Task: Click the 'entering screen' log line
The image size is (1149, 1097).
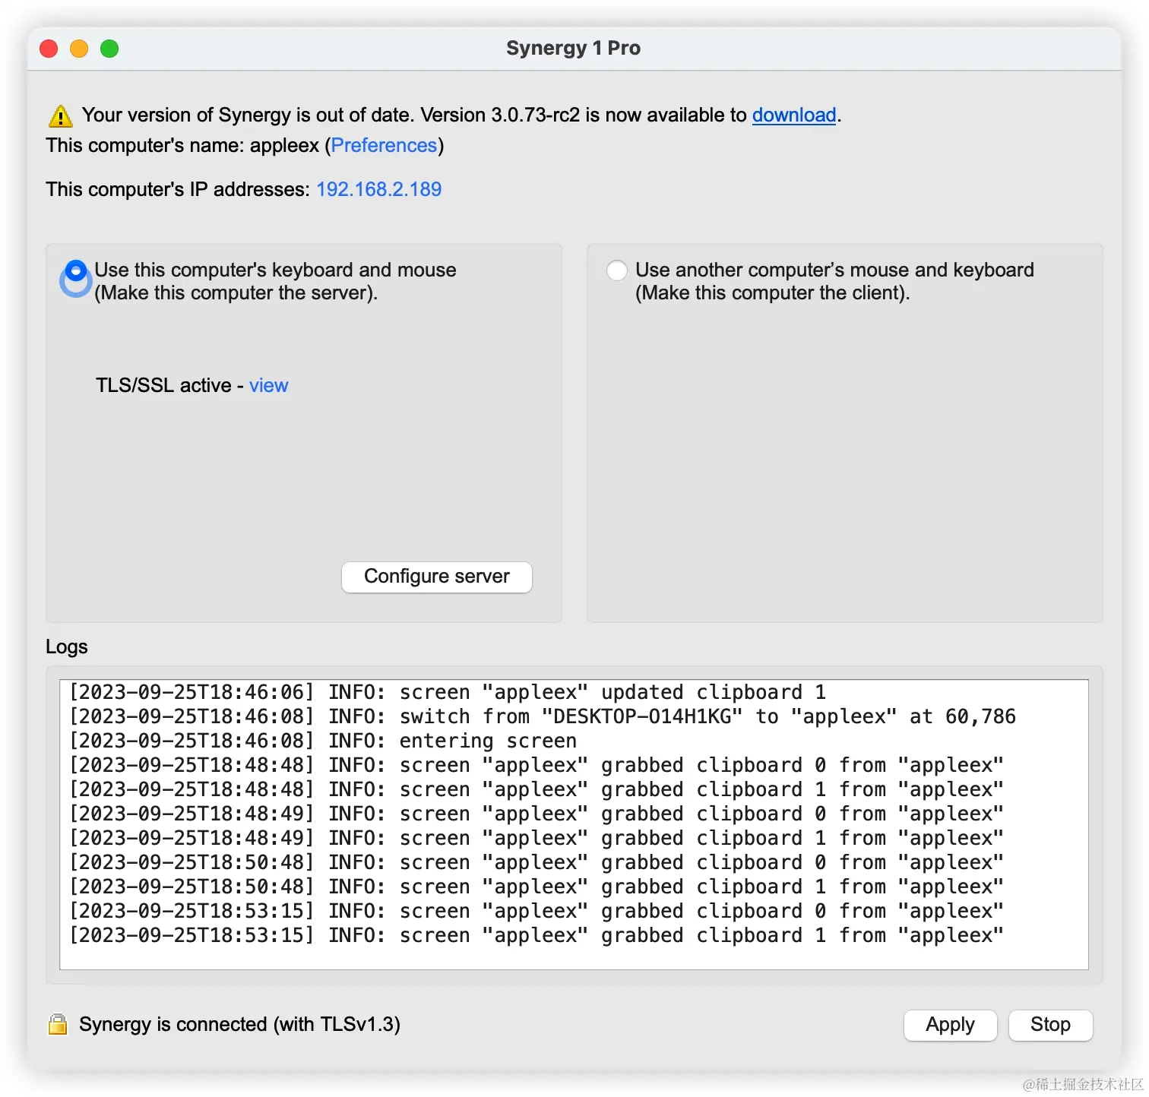Action: coord(323,741)
